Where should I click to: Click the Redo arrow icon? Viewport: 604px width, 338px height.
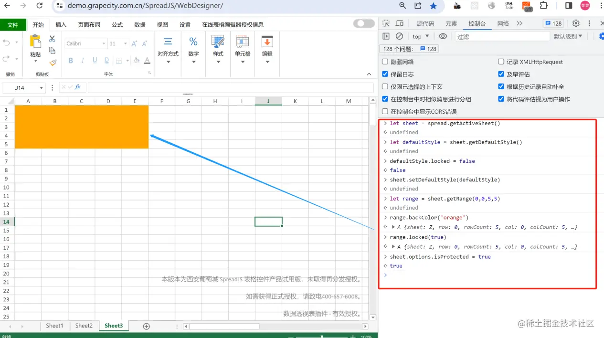tap(6, 59)
